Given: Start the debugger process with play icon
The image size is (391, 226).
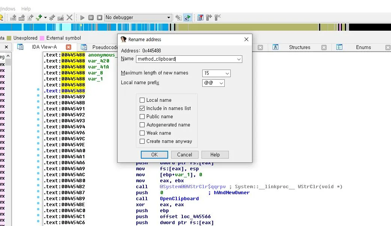Looking at the screenshot, I should [82, 18].
